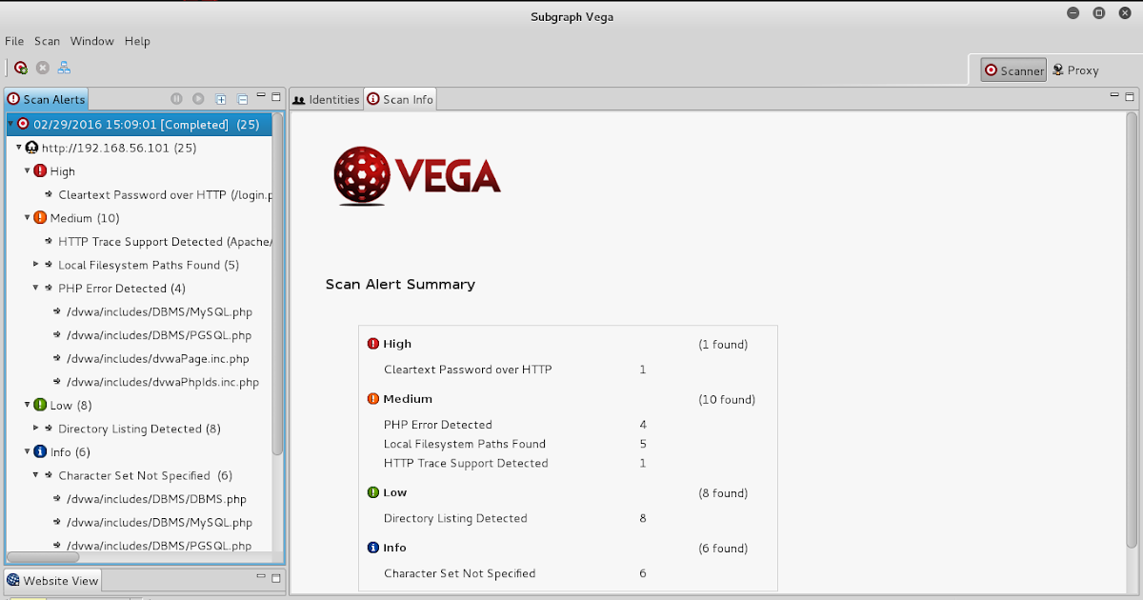Resume the scan in Scan Alerts panel
The height and width of the screenshot is (600, 1143).
(198, 98)
